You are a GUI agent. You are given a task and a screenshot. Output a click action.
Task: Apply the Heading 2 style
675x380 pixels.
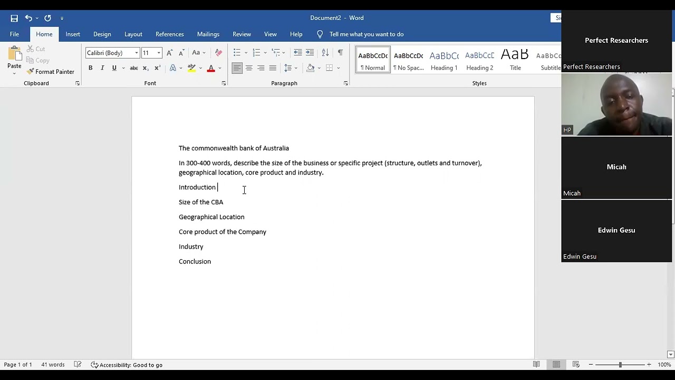(x=480, y=60)
